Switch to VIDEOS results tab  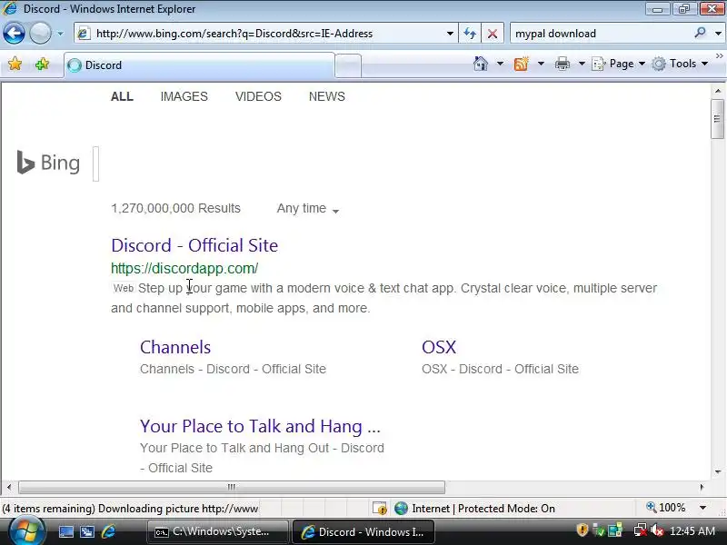pos(258,96)
